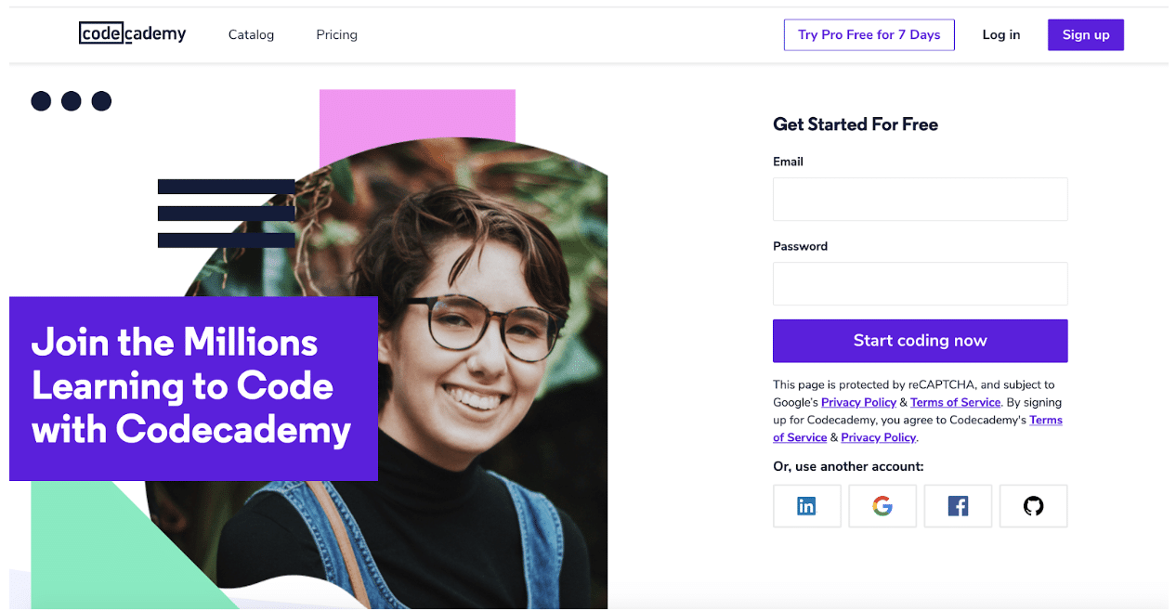1176x611 pixels.
Task: Open Google's Privacy Policy link
Action: [x=858, y=402]
